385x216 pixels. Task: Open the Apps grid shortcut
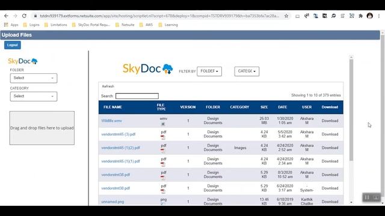point(11,25)
